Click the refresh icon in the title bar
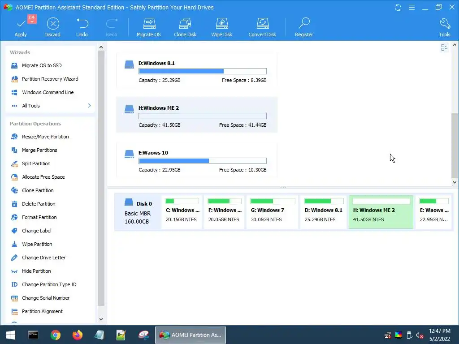This screenshot has height=344, width=459. click(x=398, y=7)
